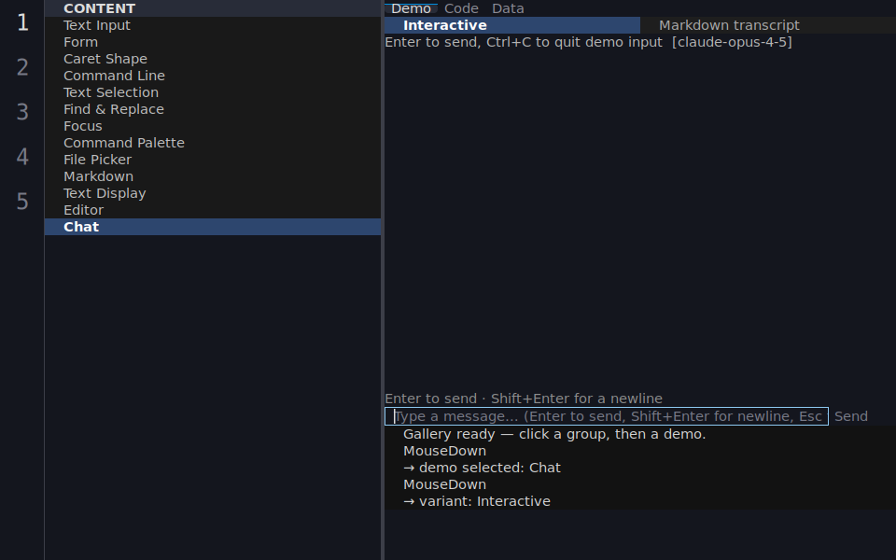Screen dimensions: 896x560
Task: Switch to the Demo tab
Action: coord(411,8)
